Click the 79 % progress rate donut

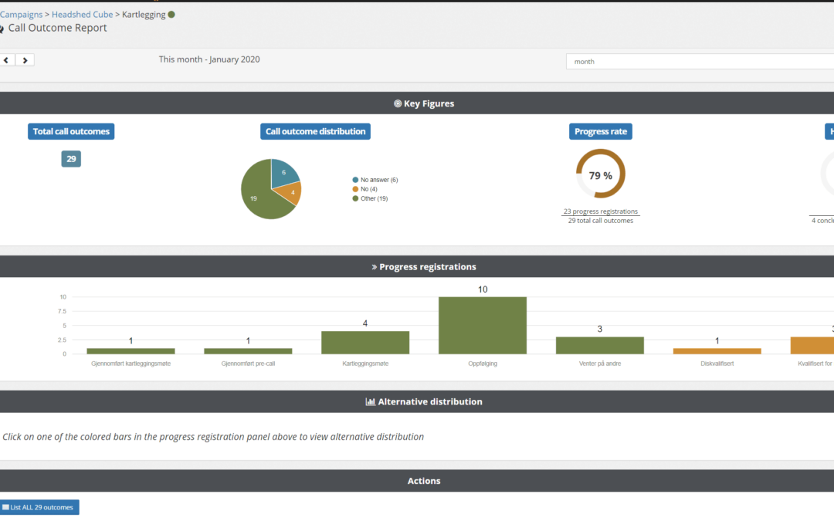601,174
